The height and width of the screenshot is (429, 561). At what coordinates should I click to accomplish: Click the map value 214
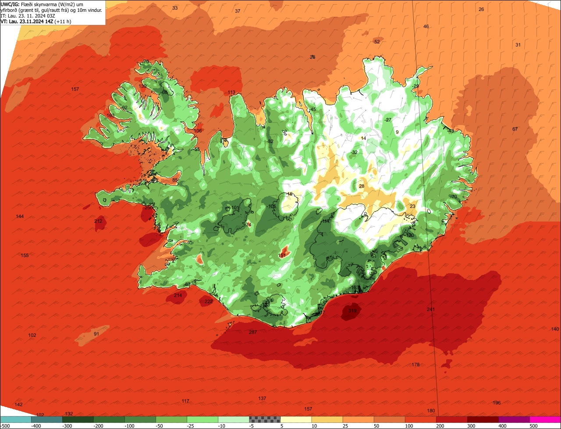click(178, 295)
